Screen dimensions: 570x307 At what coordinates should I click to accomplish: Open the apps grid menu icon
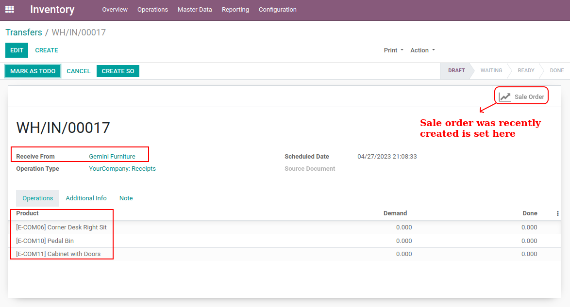pyautogui.click(x=10, y=10)
